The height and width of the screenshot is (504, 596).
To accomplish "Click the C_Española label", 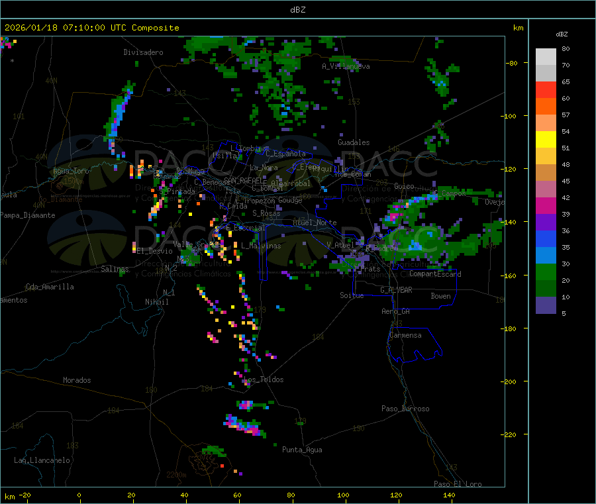I will click(285, 154).
